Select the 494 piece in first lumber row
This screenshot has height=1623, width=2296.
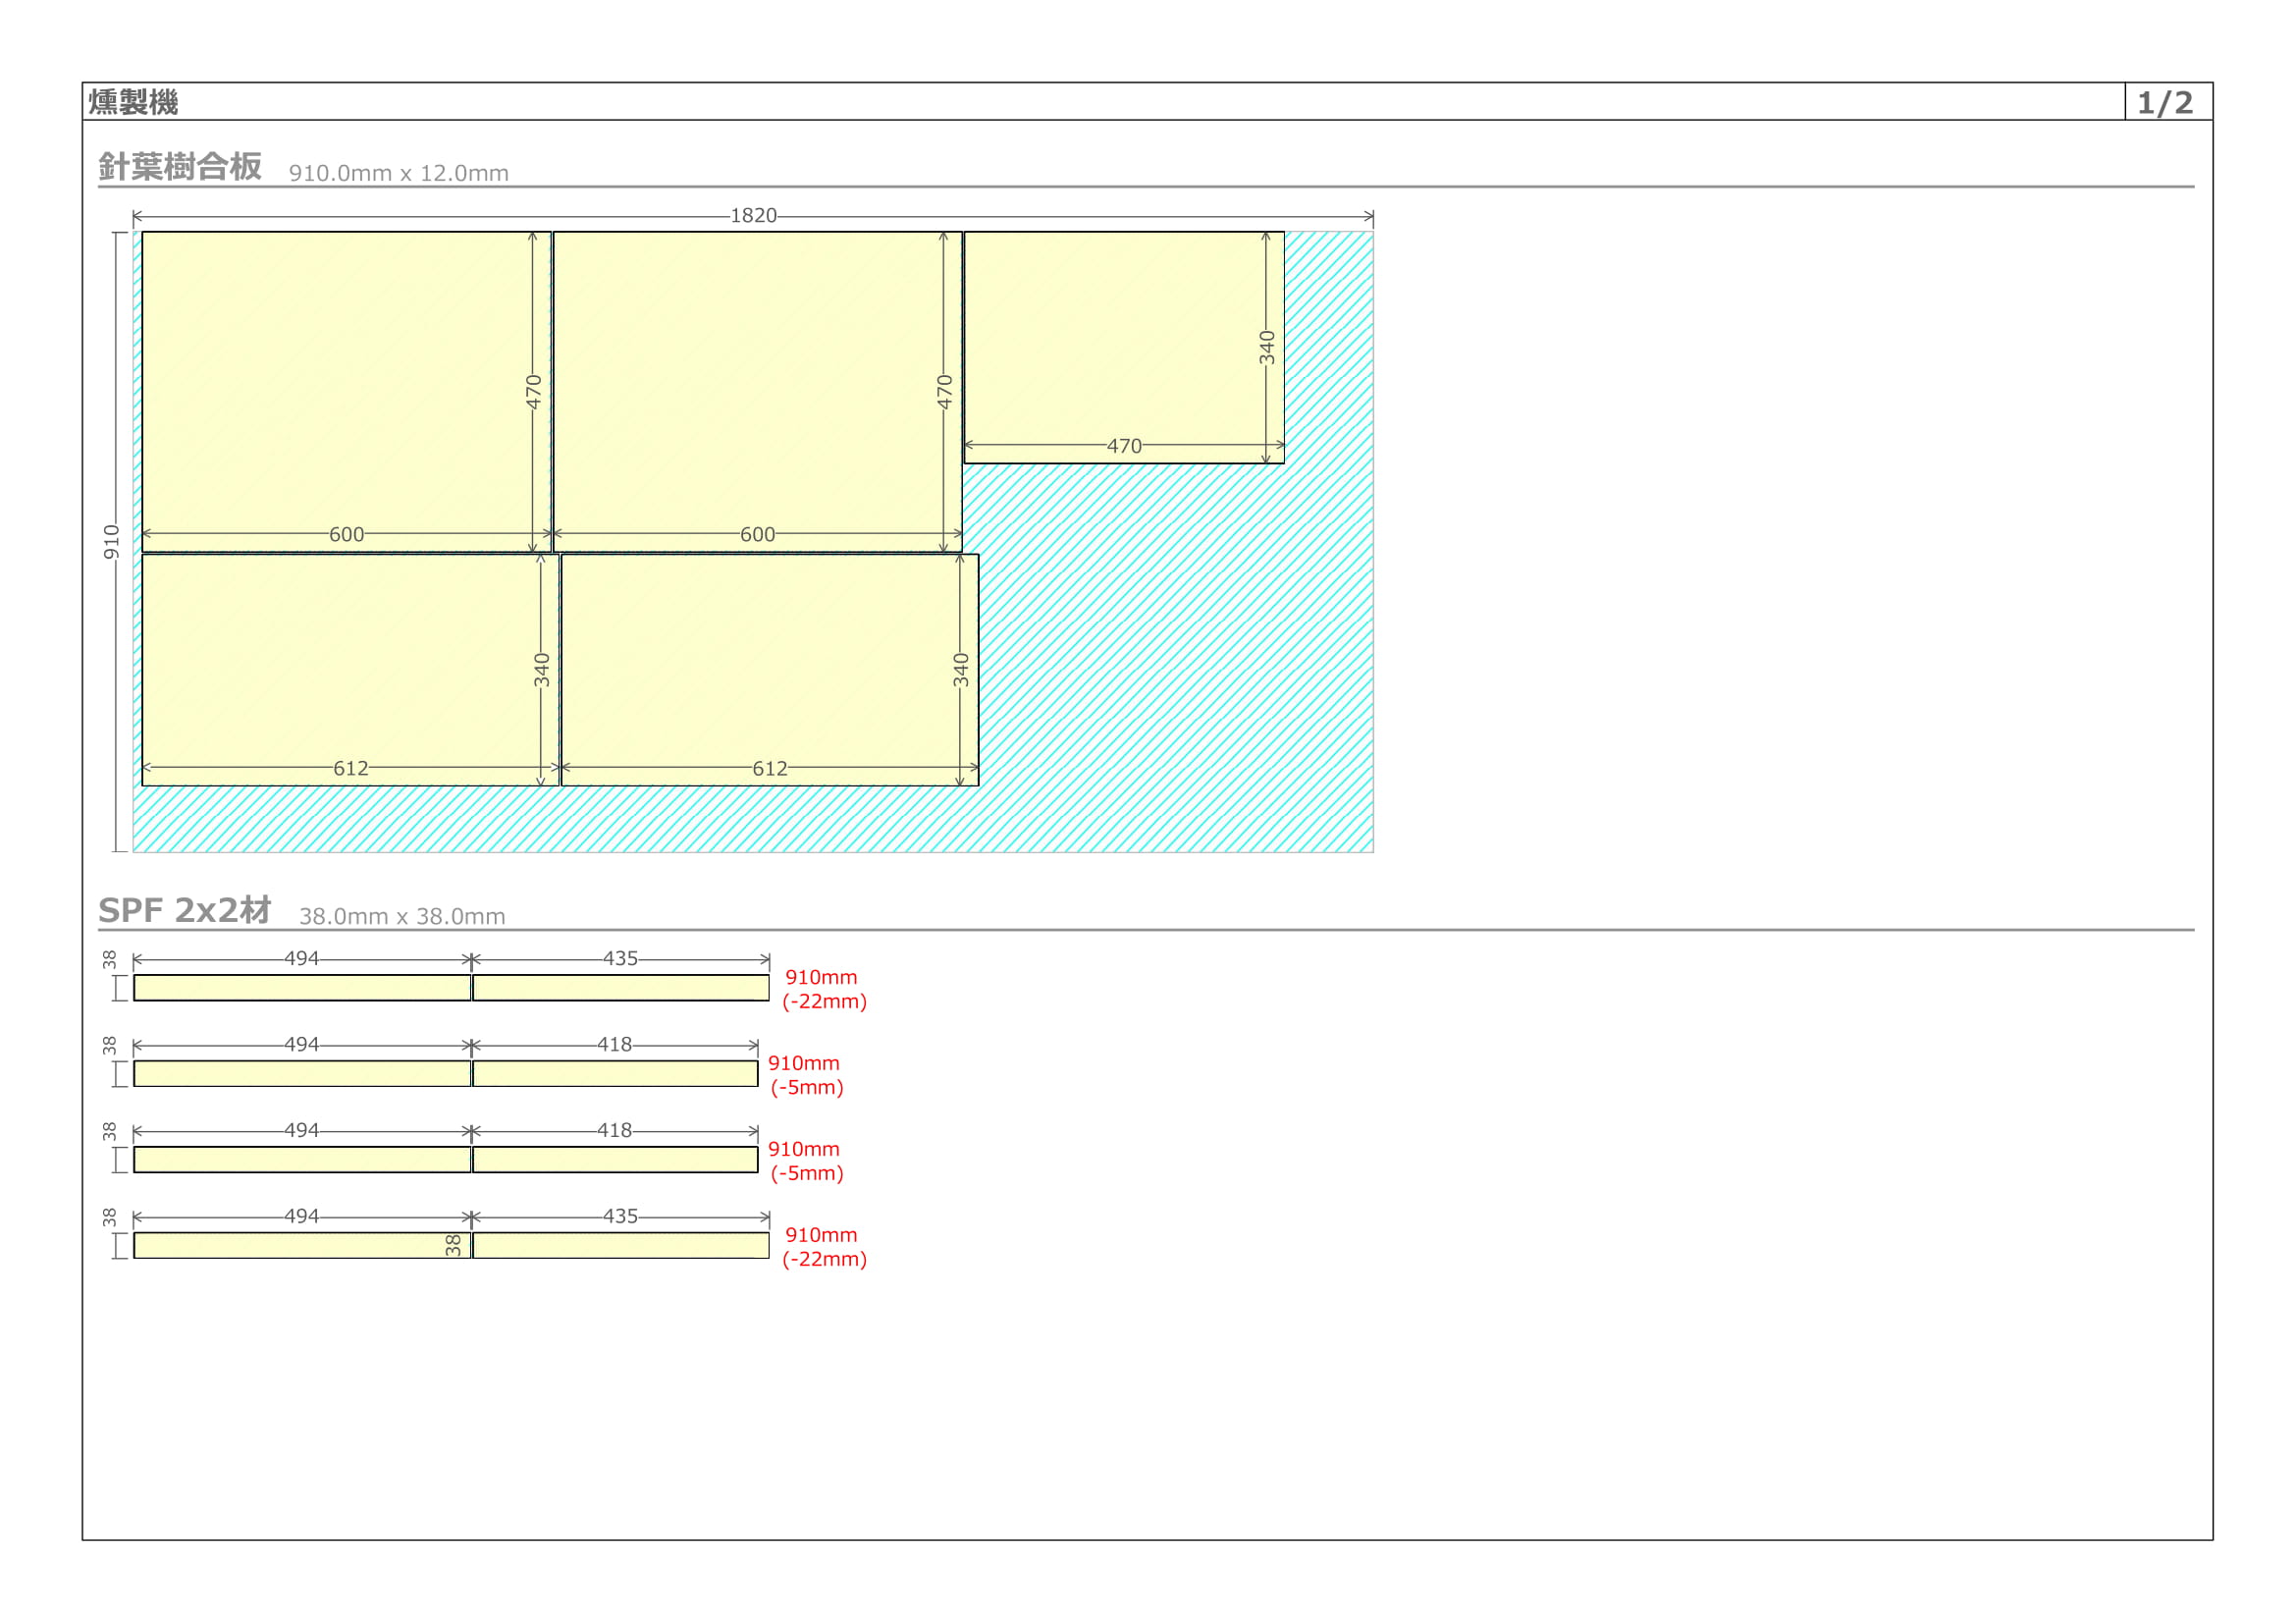click(x=302, y=988)
